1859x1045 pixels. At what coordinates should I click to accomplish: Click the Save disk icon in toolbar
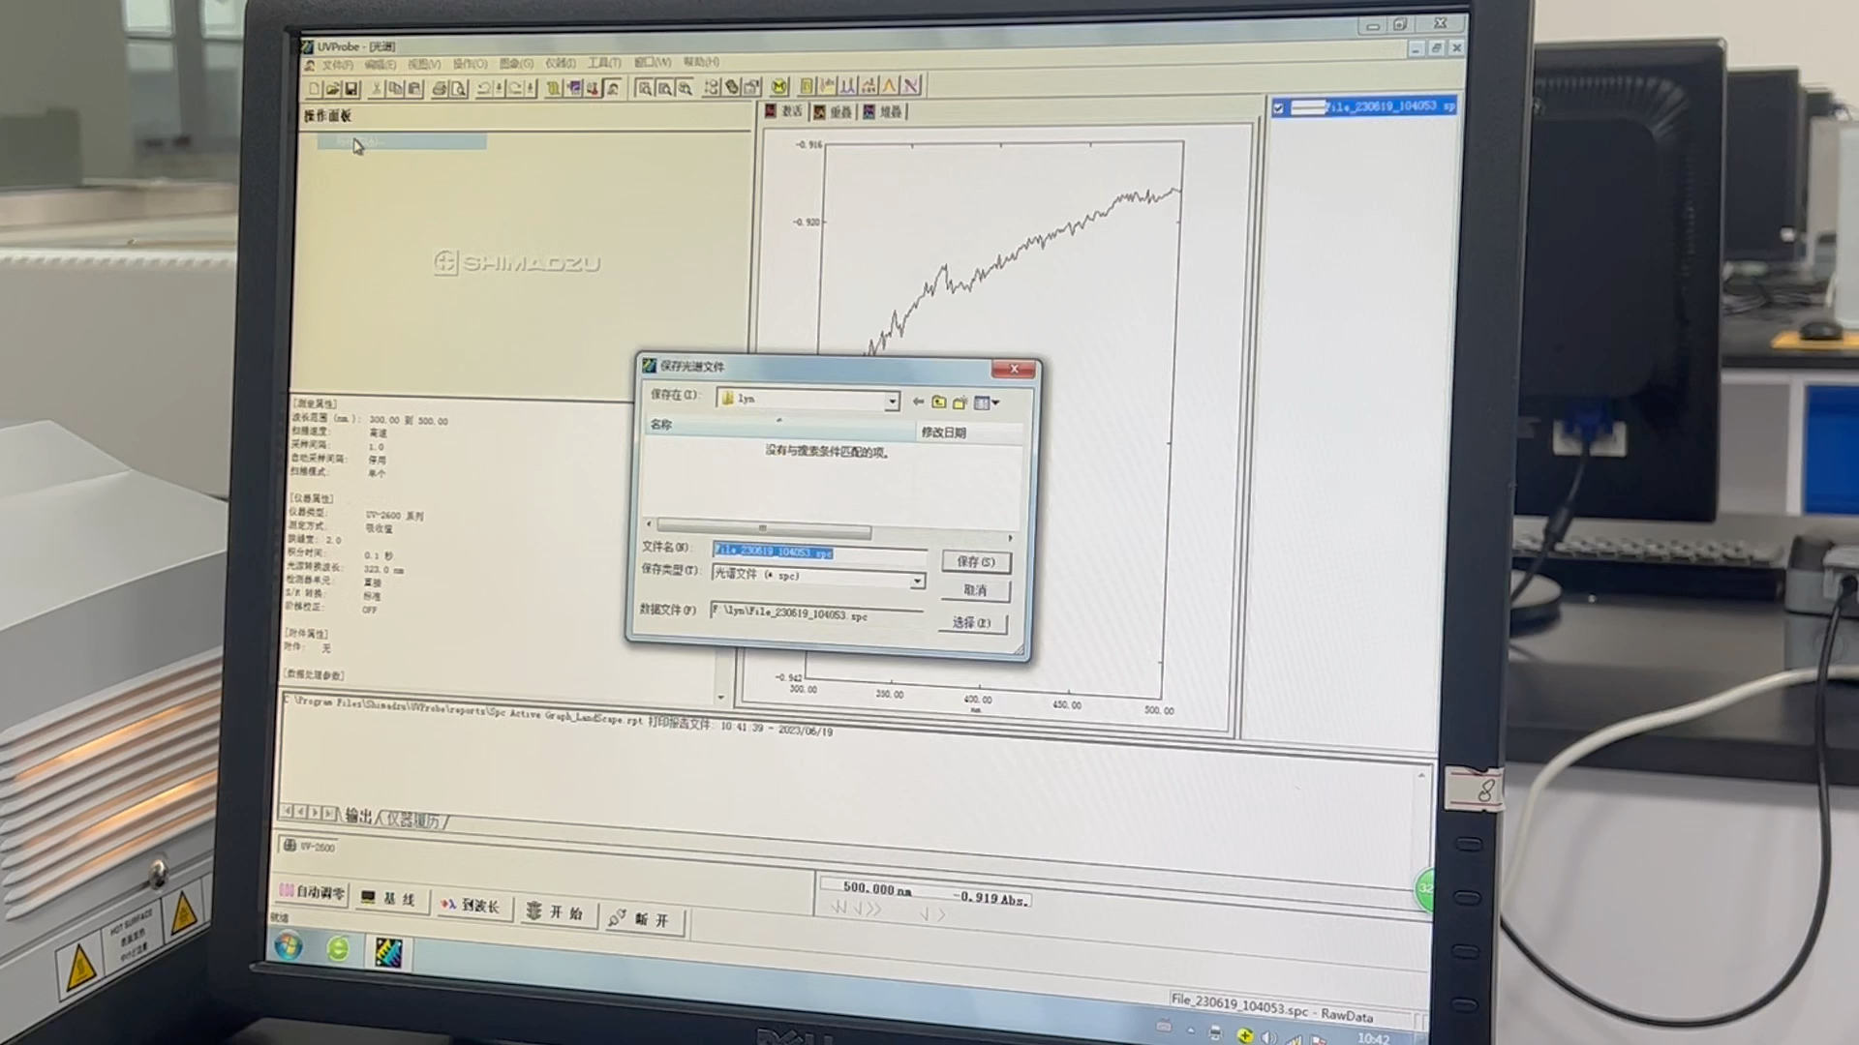351,89
